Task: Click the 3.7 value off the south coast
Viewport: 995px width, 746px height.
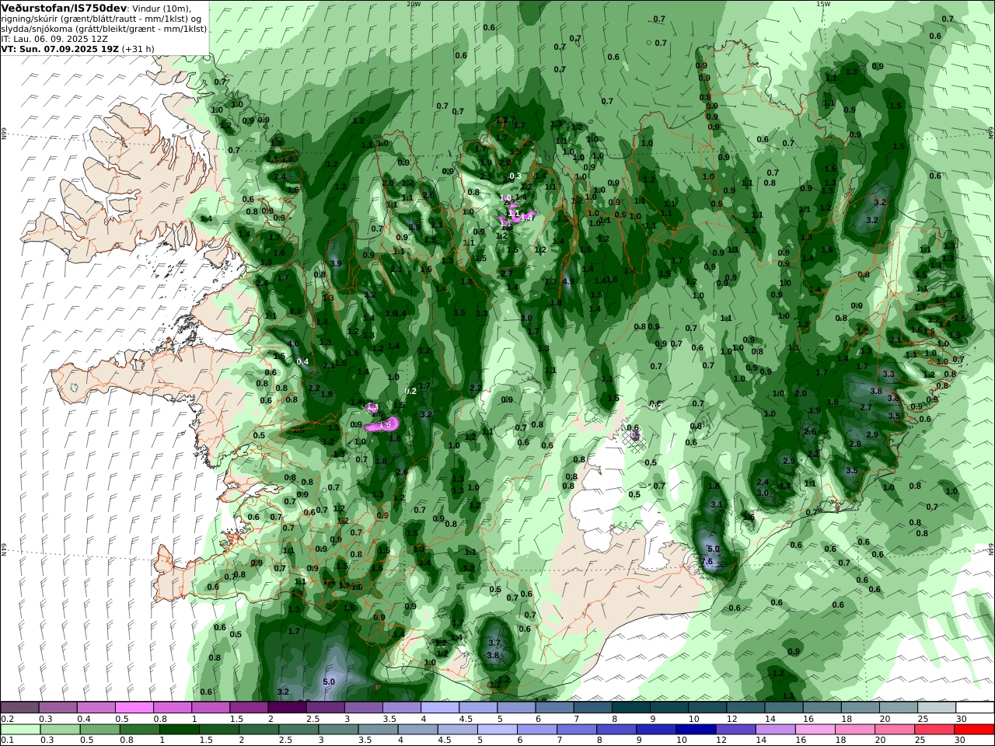Action: 494,643
